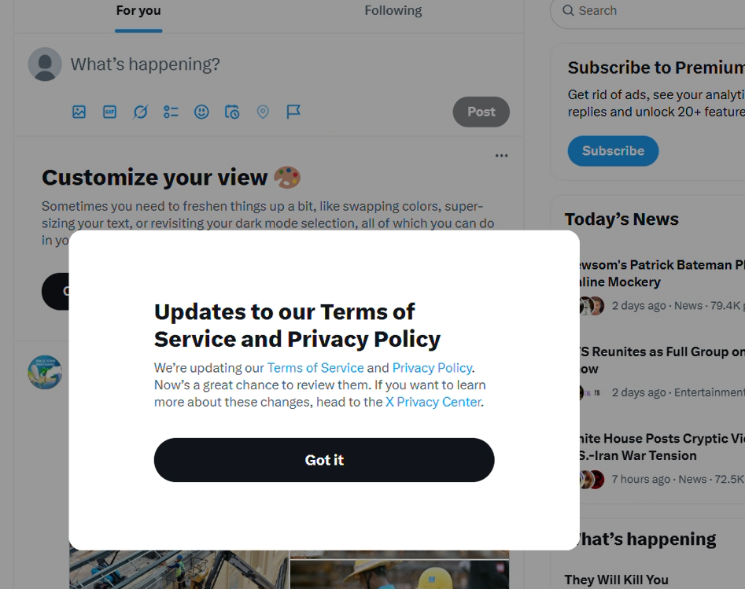Click the schedule post icon

[x=232, y=112]
